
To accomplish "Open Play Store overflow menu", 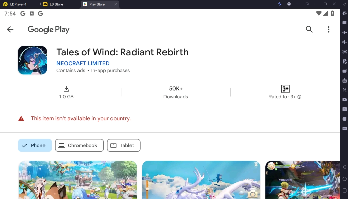I will [328, 29].
